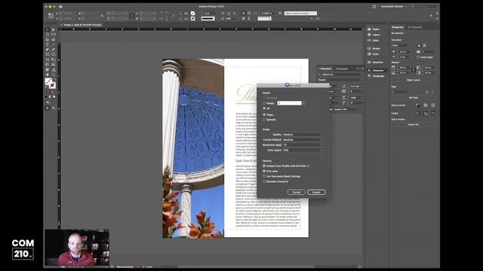Click the stroke swatch in the toolbox

click(52, 85)
